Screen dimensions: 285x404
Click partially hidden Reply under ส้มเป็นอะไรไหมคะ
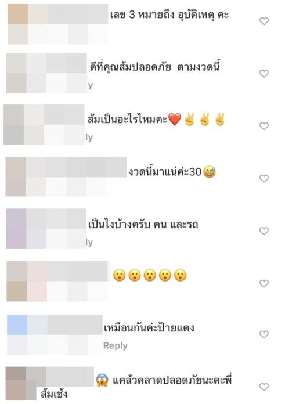click(89, 138)
